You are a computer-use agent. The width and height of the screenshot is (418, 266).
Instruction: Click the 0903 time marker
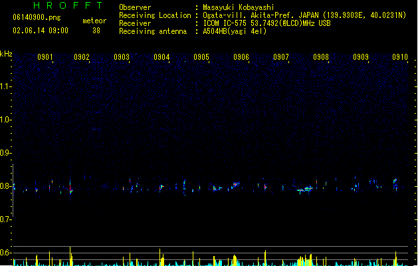pyautogui.click(x=122, y=57)
